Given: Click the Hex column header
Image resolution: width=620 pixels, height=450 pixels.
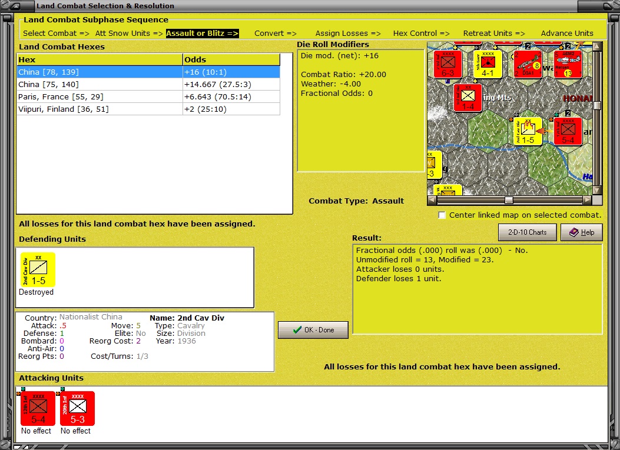Looking at the screenshot, I should (100, 59).
